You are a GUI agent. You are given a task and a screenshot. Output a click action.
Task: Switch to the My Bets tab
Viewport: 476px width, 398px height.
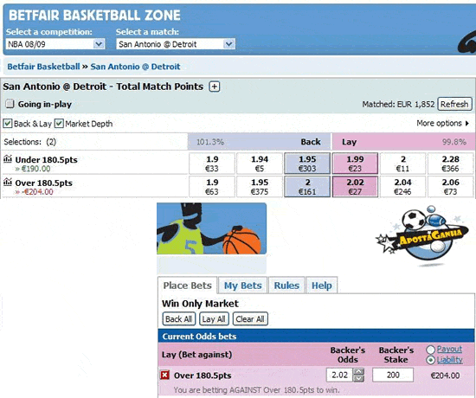pyautogui.click(x=243, y=286)
